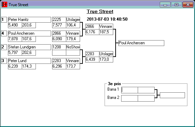Screen dimensions: 195x127
Task: Click the Bana 2 first input box
Action: coord(129,98)
